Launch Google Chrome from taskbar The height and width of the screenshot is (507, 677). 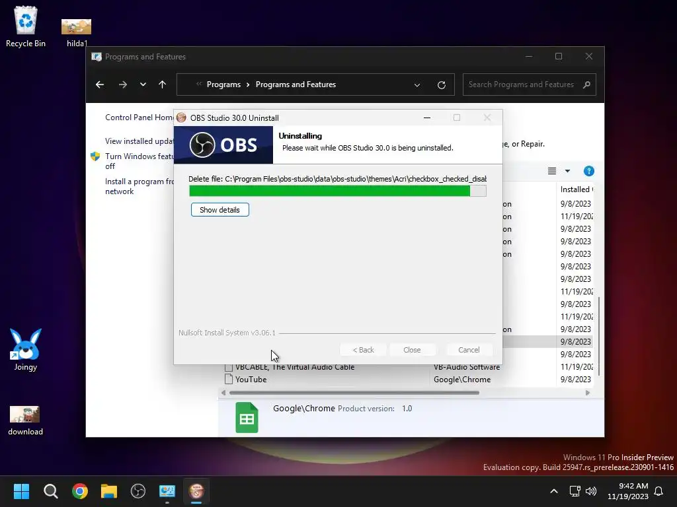(80, 491)
